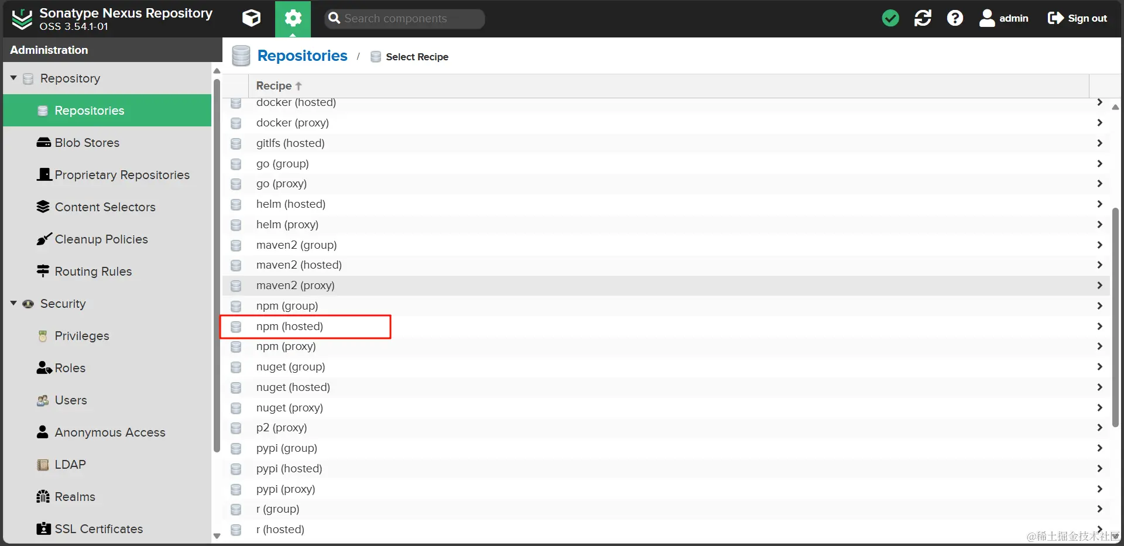Click the chevron on the go (group) row
This screenshot has height=546, width=1124.
tap(1099, 163)
